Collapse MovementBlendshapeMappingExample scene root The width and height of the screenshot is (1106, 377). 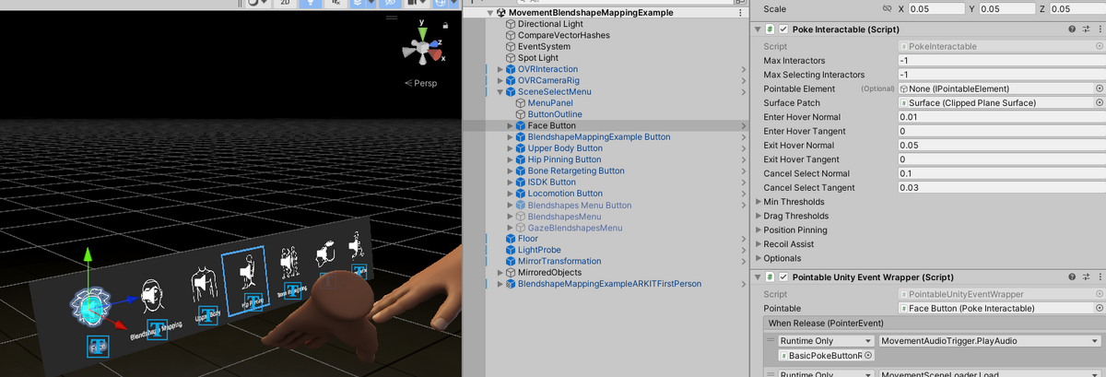coord(491,13)
